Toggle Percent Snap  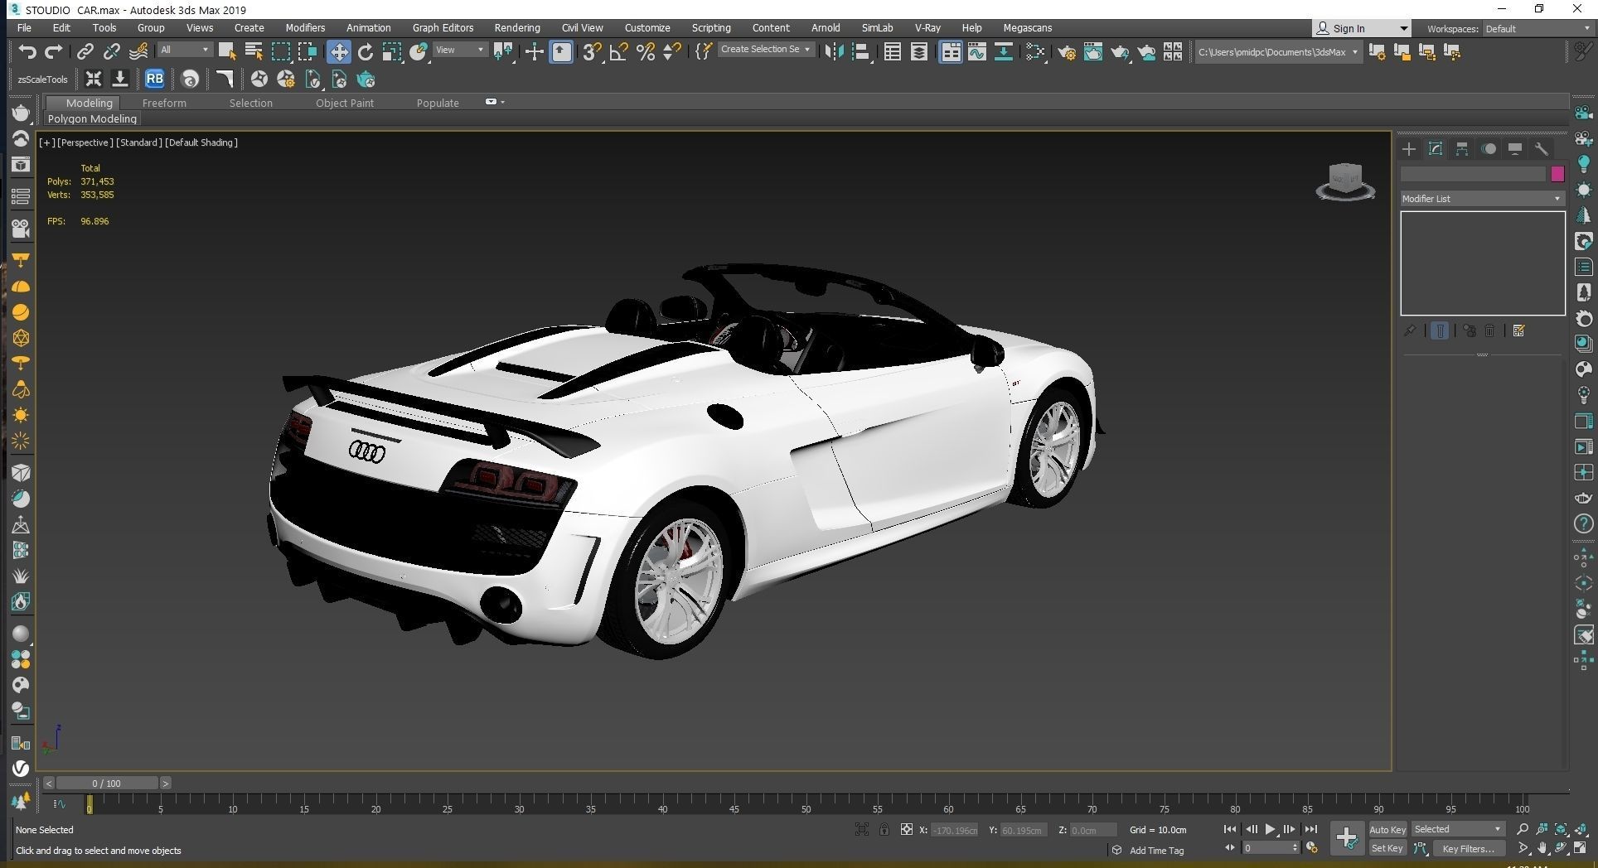(x=646, y=51)
